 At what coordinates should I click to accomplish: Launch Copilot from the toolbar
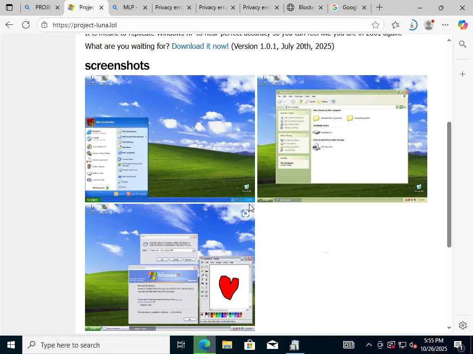click(463, 25)
